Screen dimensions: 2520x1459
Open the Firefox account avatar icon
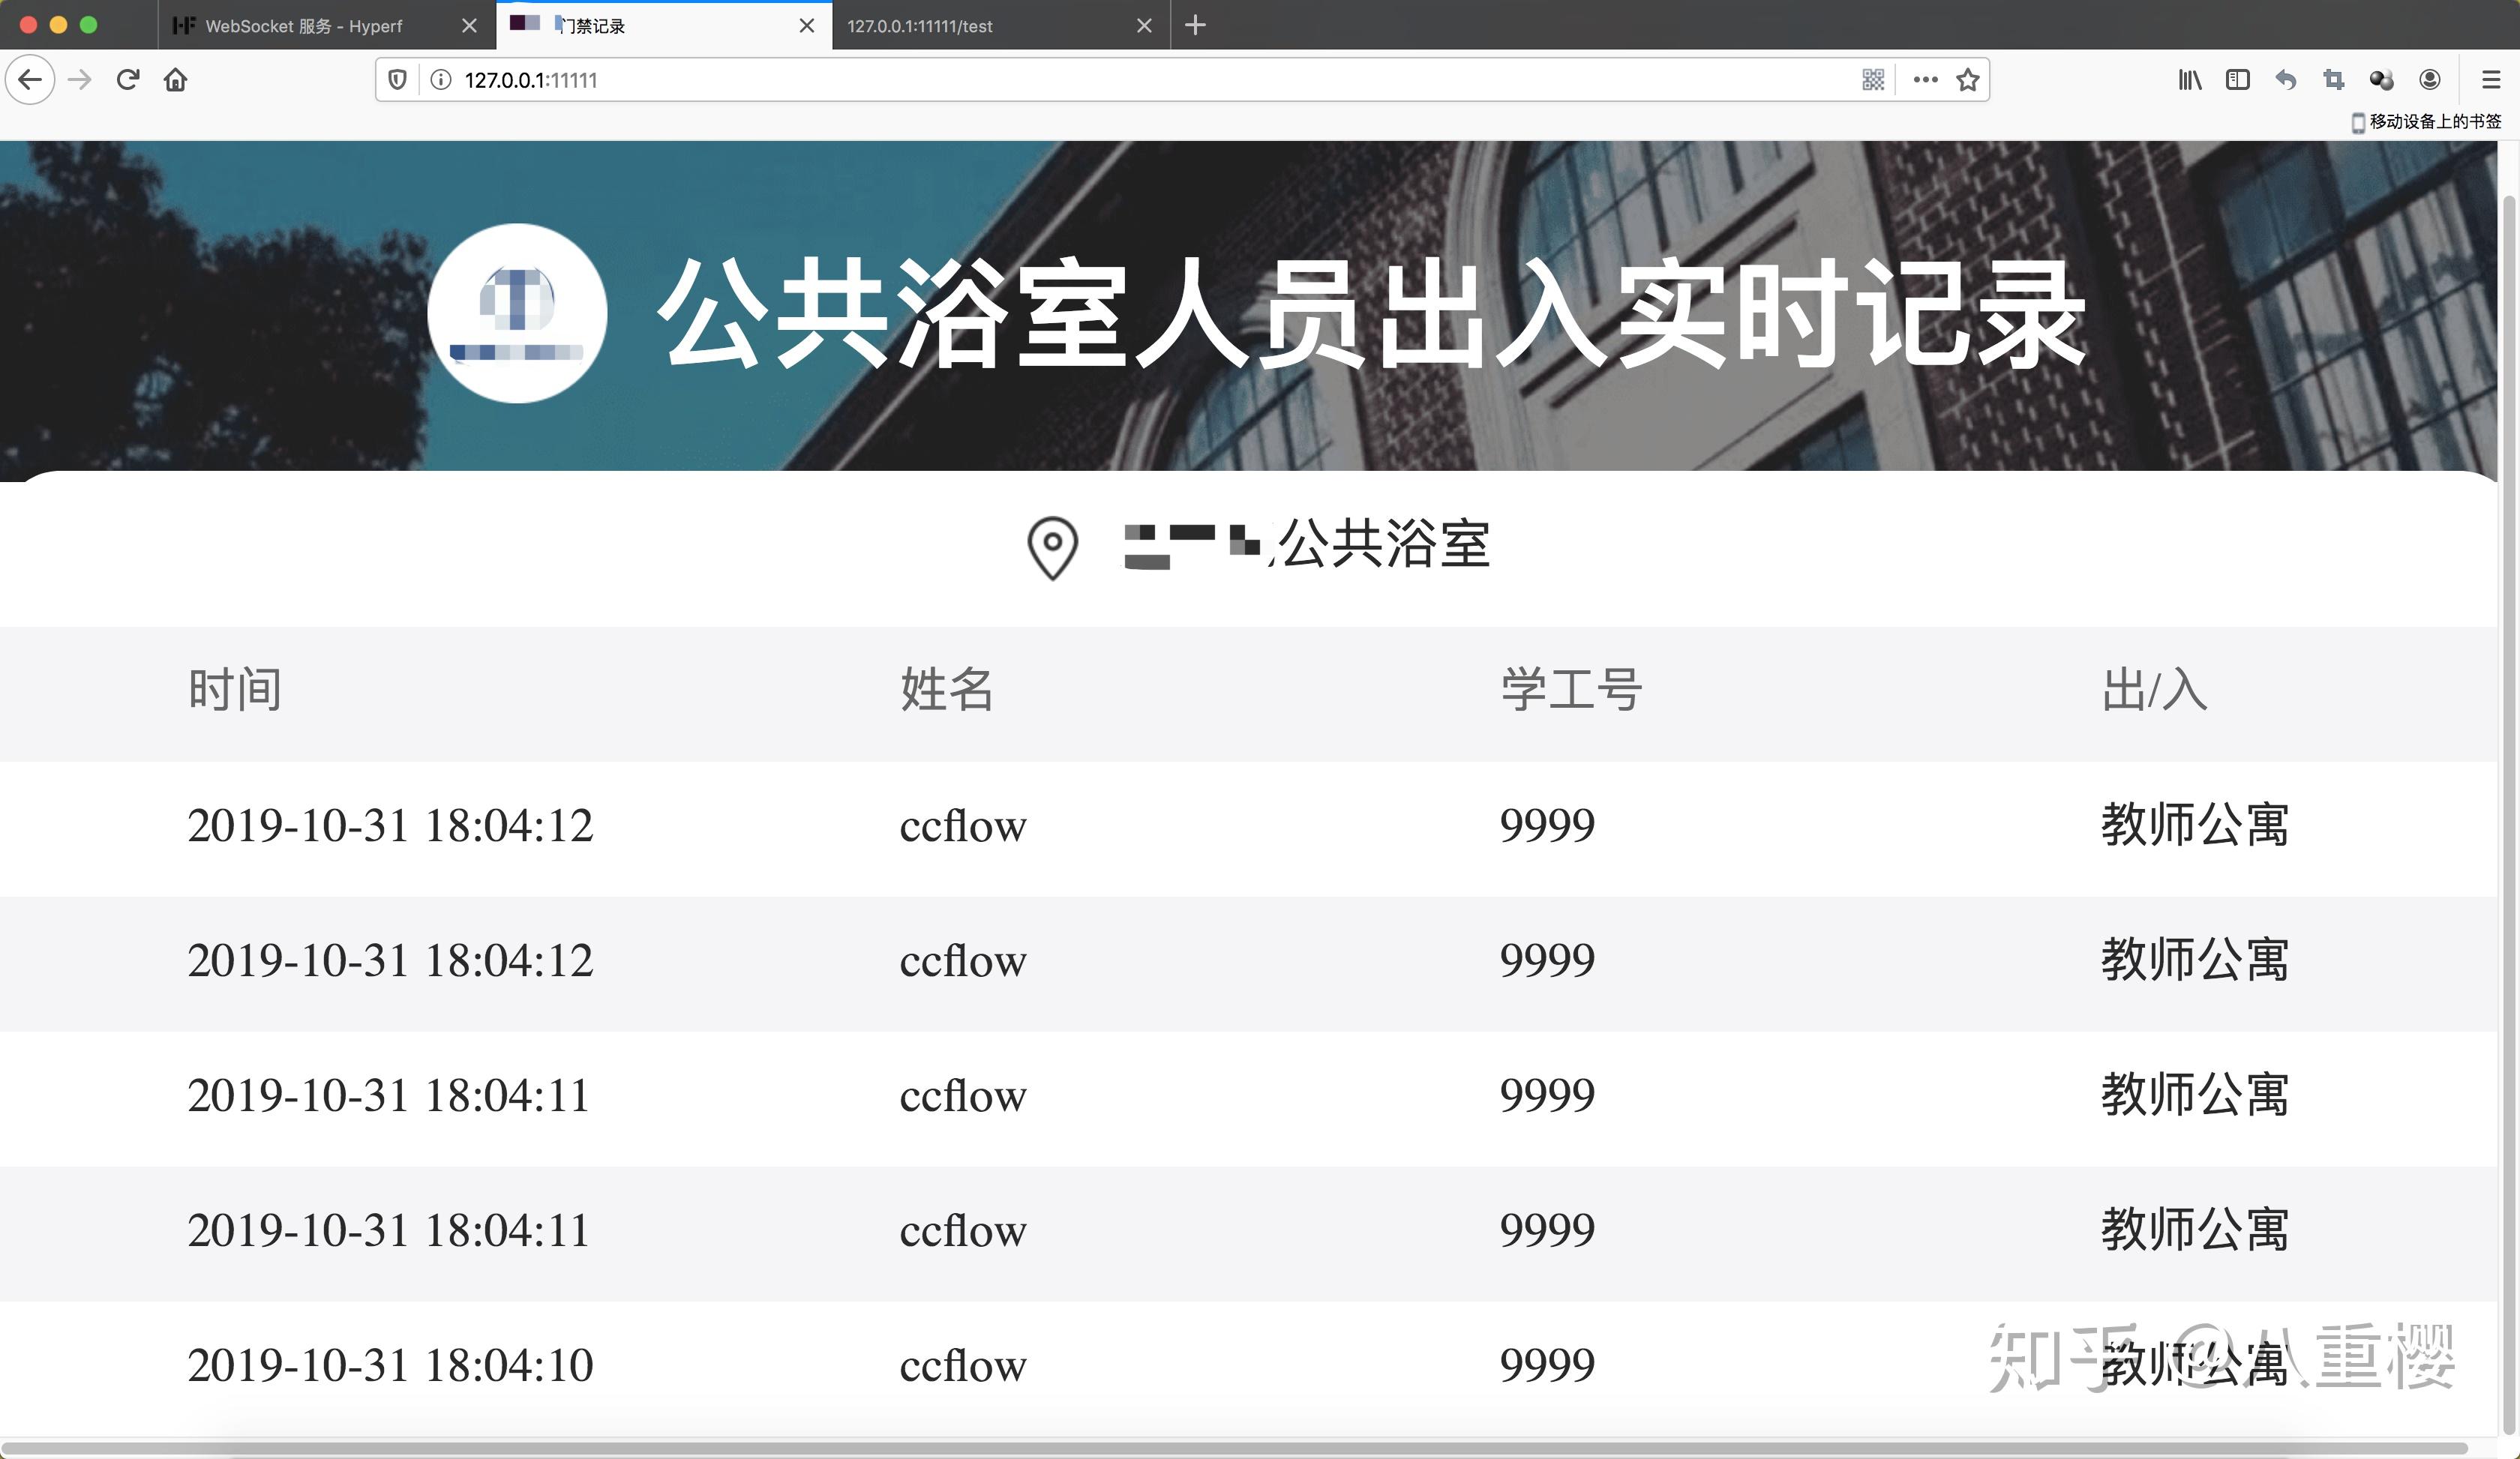[2430, 80]
